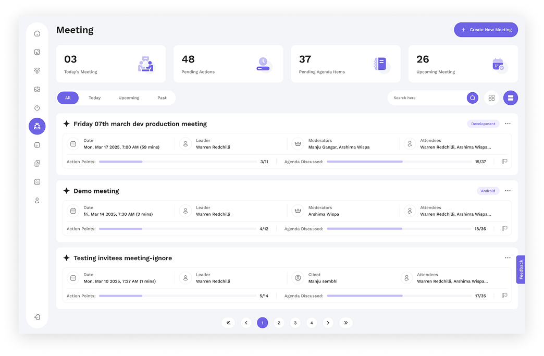Viewport: 544px width, 356px height.
Task: Click the home icon in sidebar
Action: (x=37, y=33)
